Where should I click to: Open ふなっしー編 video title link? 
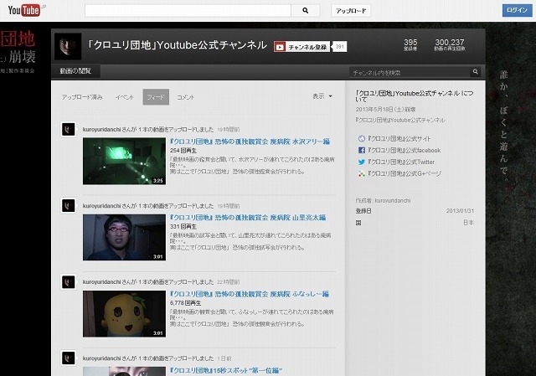coord(250,294)
